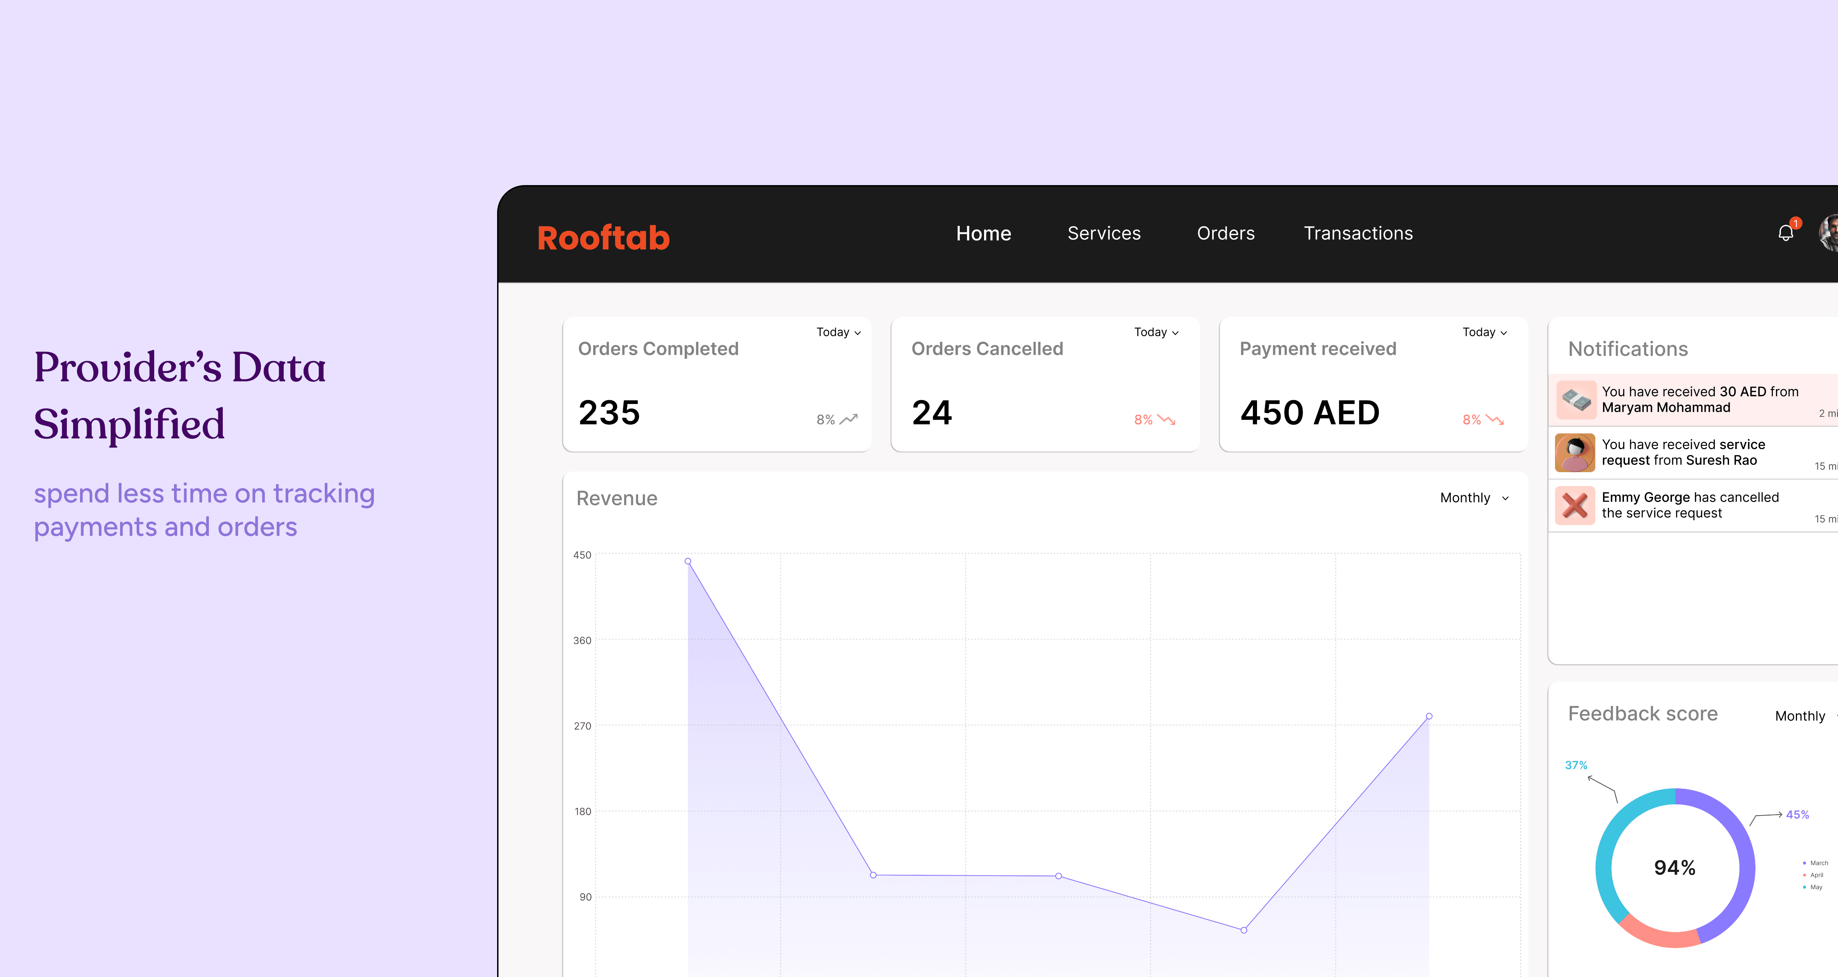
Task: Click Suresh Rao's avatar thumbnail
Action: tap(1575, 453)
